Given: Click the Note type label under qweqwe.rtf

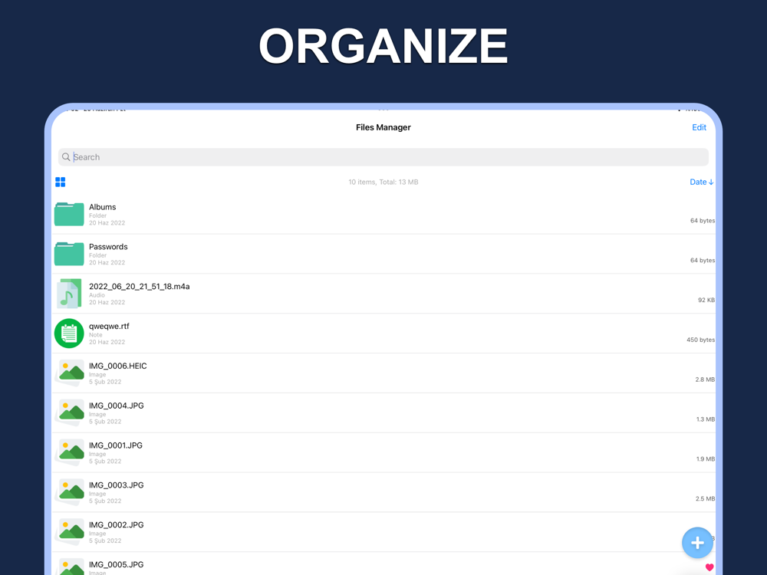Looking at the screenshot, I should (96, 335).
